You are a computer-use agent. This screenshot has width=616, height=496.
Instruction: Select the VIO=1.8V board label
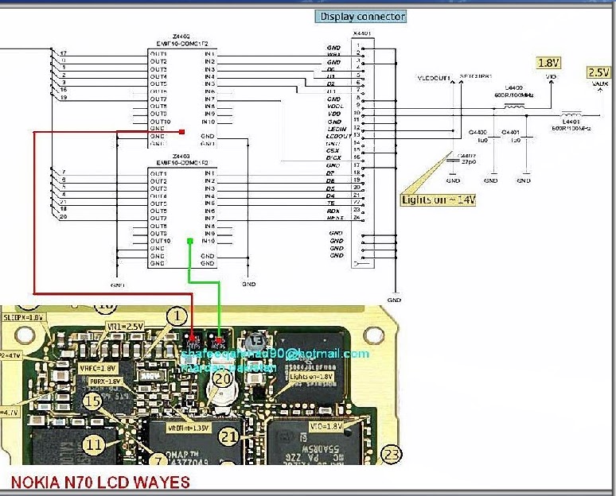(326, 426)
